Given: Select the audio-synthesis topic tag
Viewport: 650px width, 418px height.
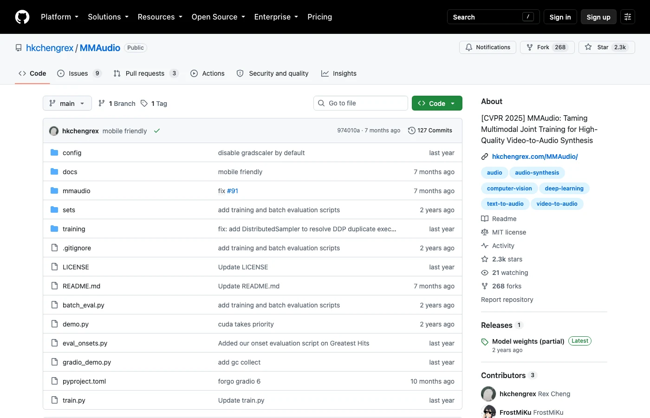Looking at the screenshot, I should pyautogui.click(x=537, y=173).
